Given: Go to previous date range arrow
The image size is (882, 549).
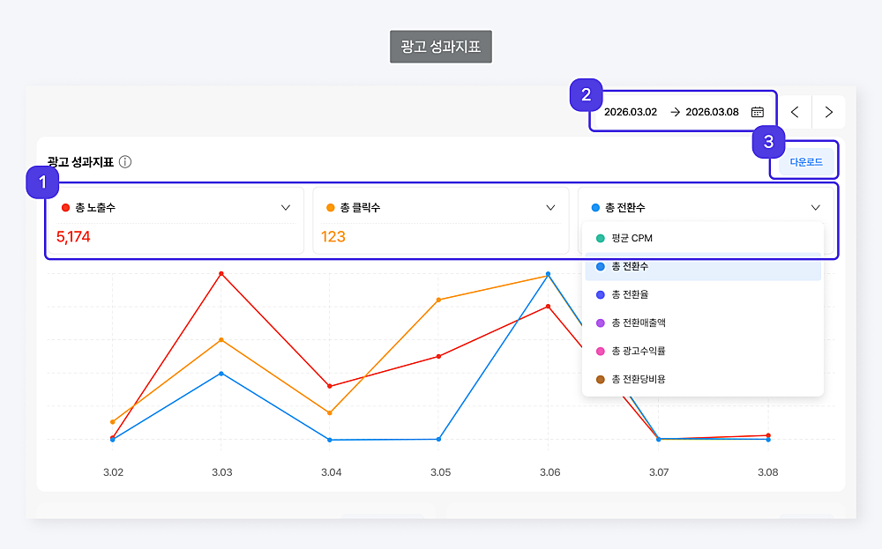Looking at the screenshot, I should (795, 112).
